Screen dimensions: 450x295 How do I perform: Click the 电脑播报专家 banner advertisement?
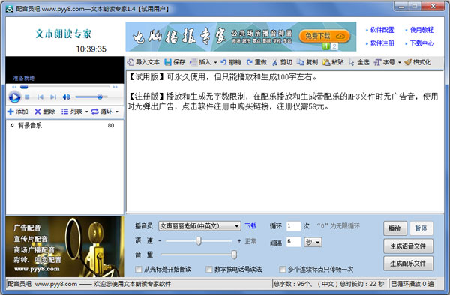click(241, 37)
